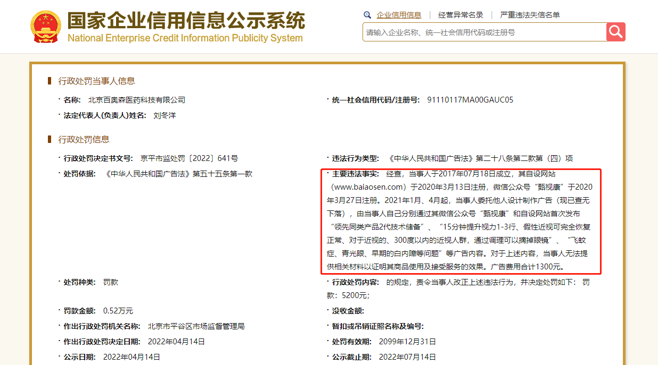
Task: Click the 公示日期 label
Action: click(x=80, y=357)
